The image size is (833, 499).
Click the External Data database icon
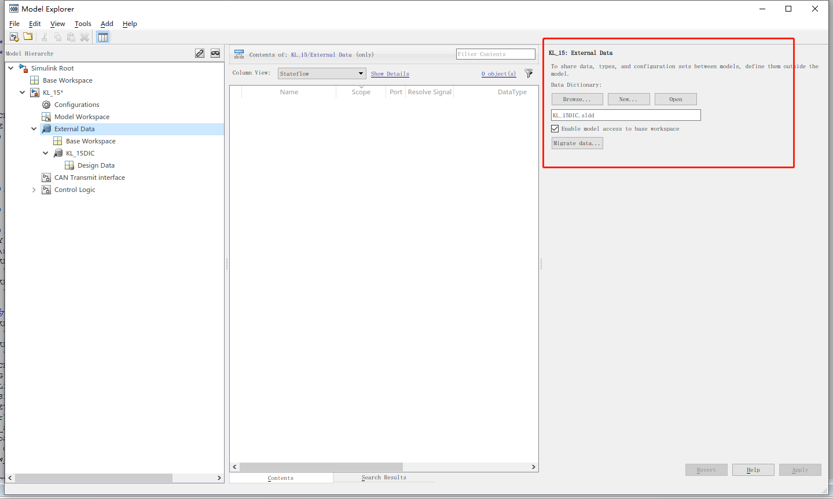(x=46, y=129)
